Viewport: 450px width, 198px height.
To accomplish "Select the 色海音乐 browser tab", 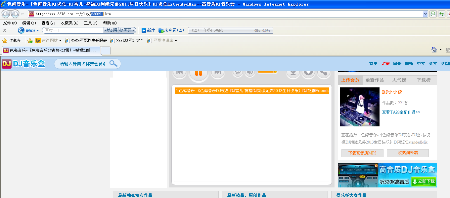I will coord(51,50).
